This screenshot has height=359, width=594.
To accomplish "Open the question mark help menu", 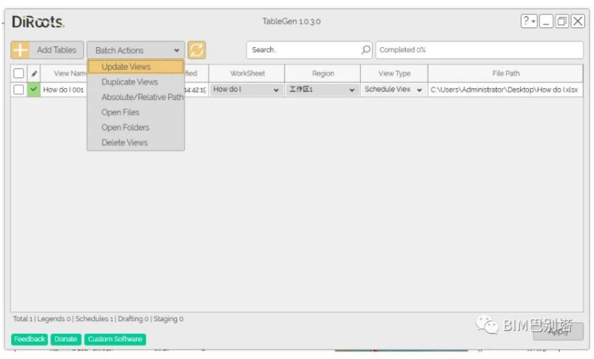I will coord(529,21).
